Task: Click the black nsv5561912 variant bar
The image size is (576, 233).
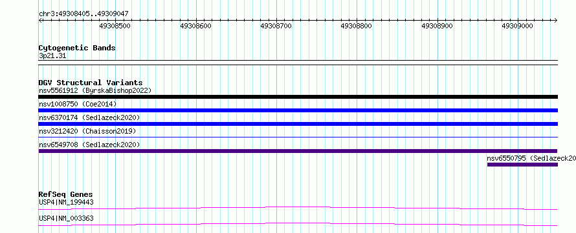Action: (298, 97)
